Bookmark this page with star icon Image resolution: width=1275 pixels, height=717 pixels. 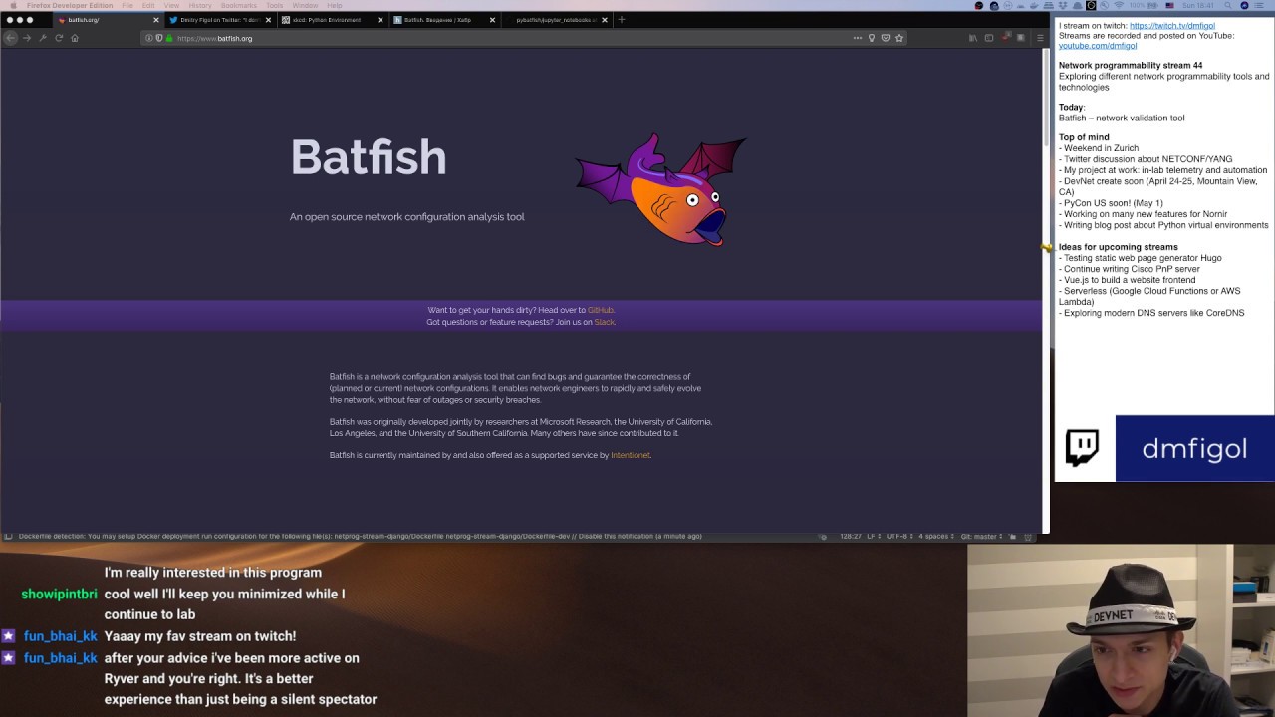(x=899, y=38)
